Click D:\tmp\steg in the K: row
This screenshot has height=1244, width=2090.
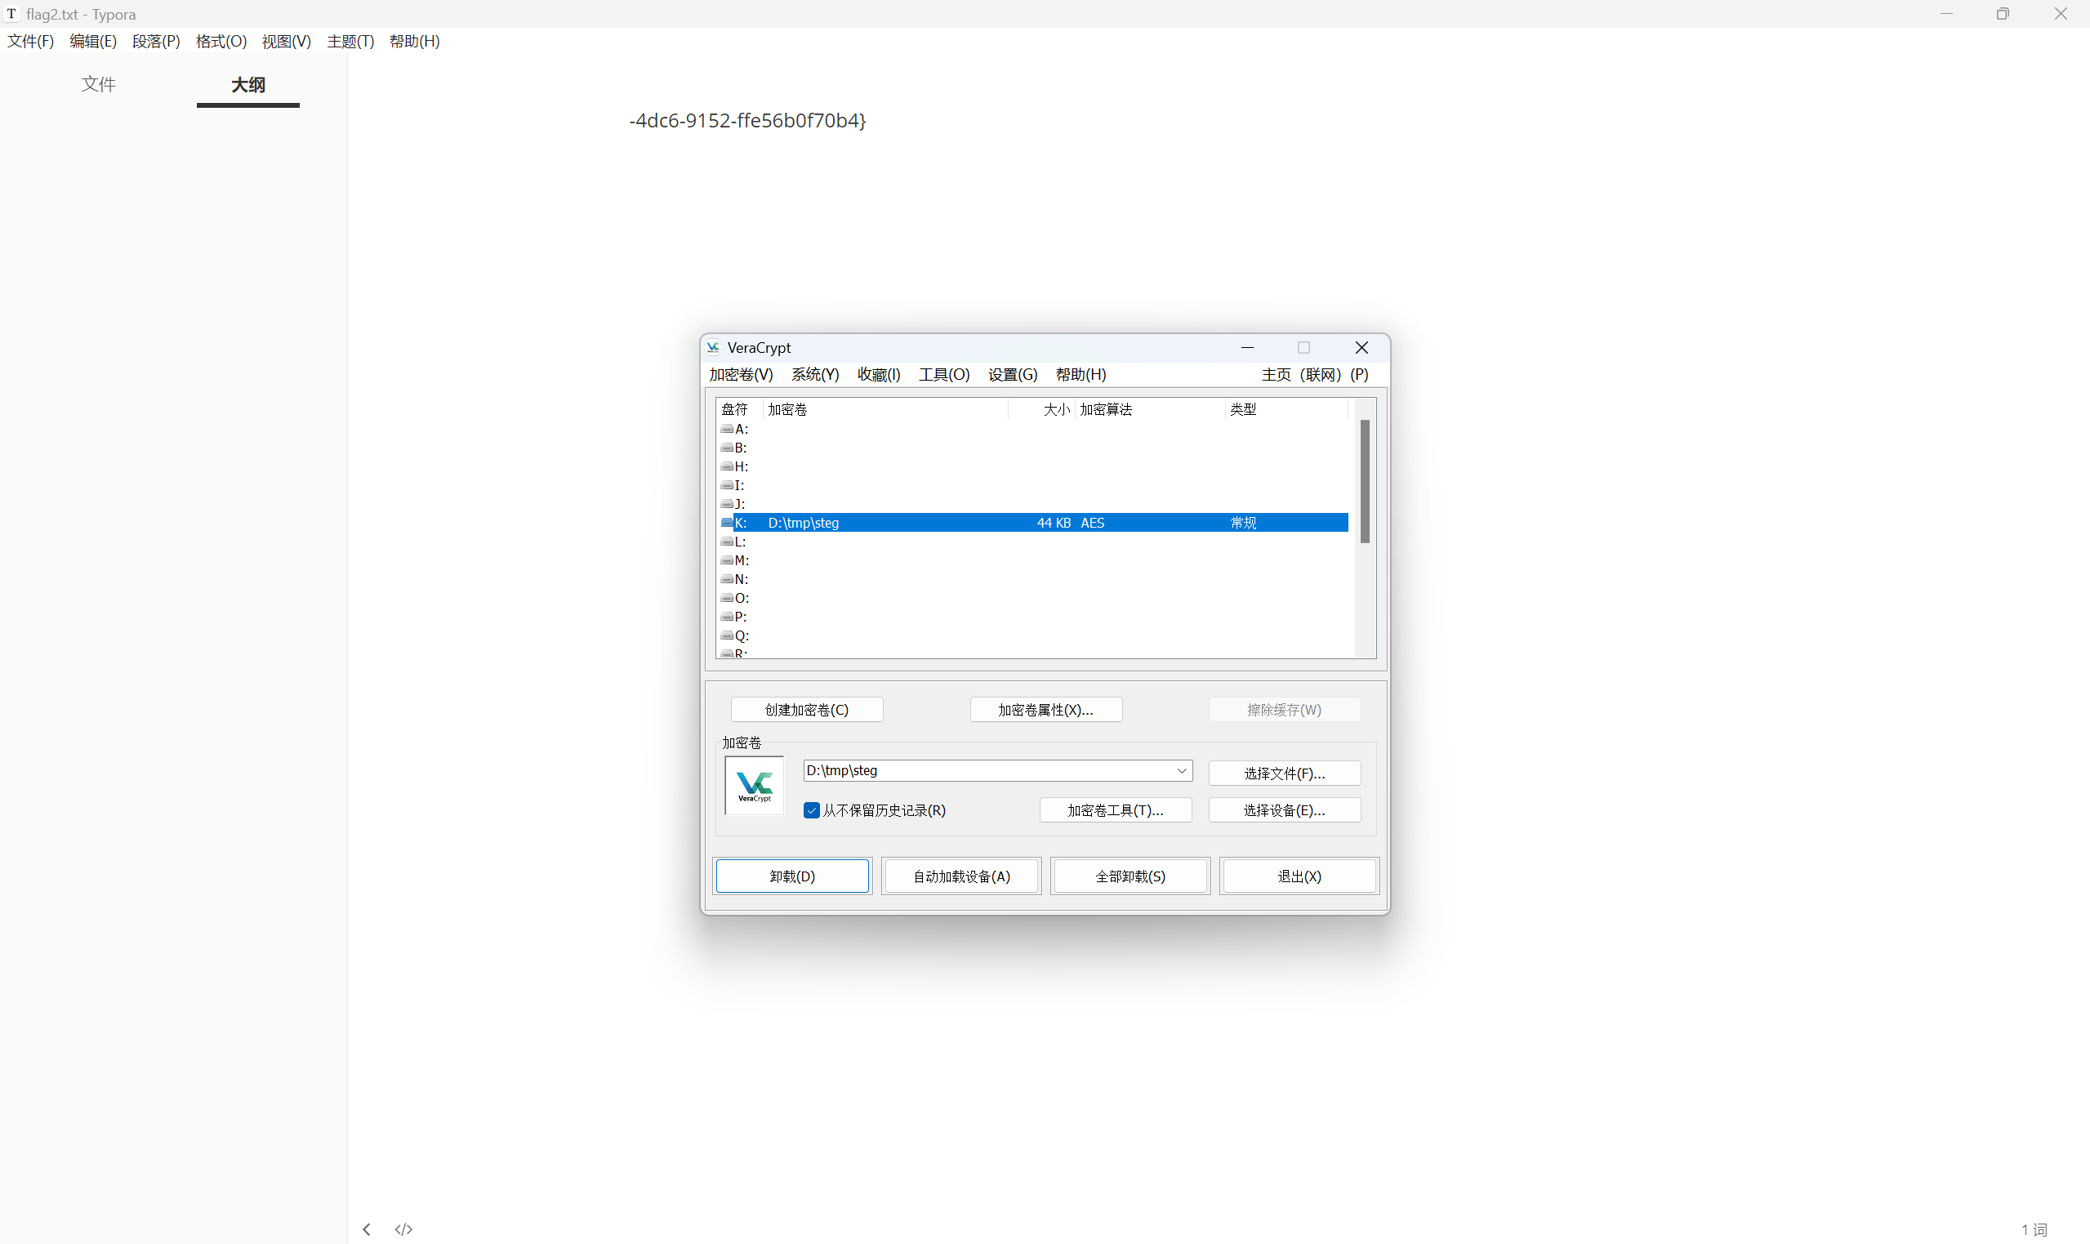[x=804, y=523]
